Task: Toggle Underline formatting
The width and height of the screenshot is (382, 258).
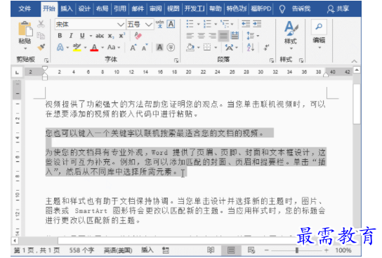Action: pyautogui.click(x=82, y=36)
